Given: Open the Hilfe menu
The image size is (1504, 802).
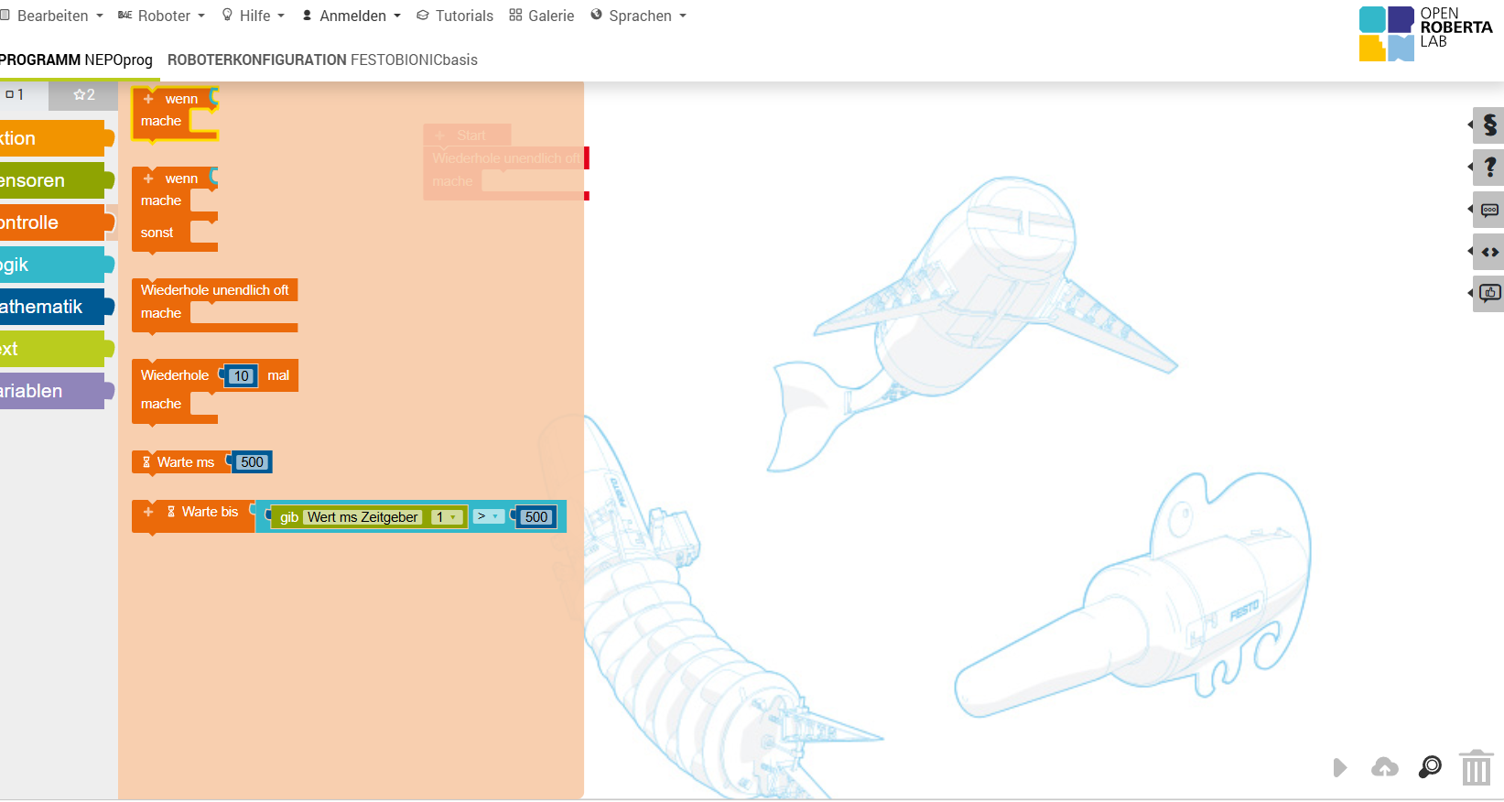Looking at the screenshot, I should click(x=254, y=16).
